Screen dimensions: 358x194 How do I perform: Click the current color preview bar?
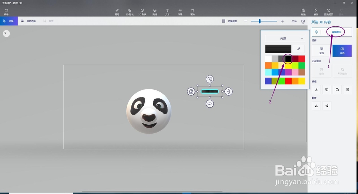click(x=278, y=49)
